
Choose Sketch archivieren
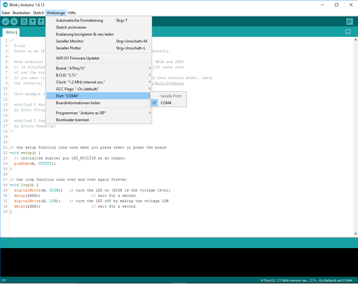pyautogui.click(x=99, y=27)
